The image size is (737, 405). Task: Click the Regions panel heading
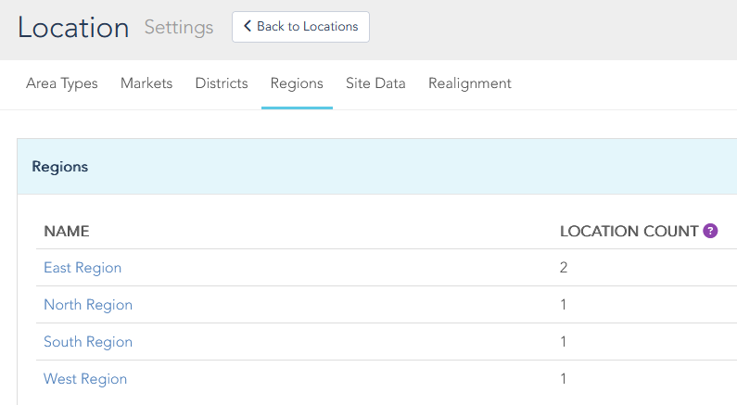[x=60, y=167]
